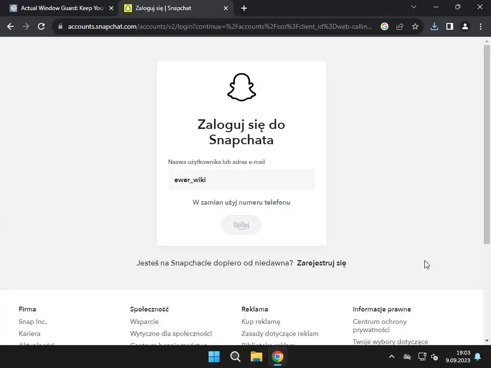Open the Snap Inc. footer link
The width and height of the screenshot is (491, 368).
coord(33,322)
